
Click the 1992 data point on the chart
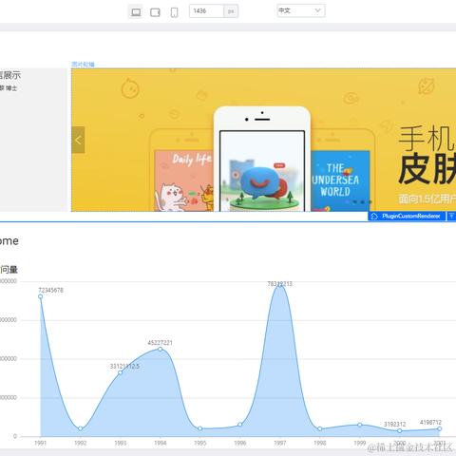pyautogui.click(x=81, y=428)
